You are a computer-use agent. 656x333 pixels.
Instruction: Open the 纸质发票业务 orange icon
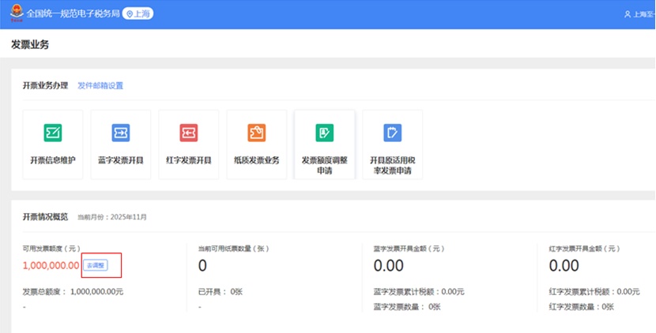click(256, 133)
